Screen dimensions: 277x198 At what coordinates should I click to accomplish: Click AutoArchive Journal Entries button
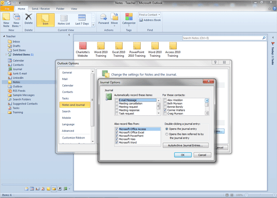click(x=185, y=145)
